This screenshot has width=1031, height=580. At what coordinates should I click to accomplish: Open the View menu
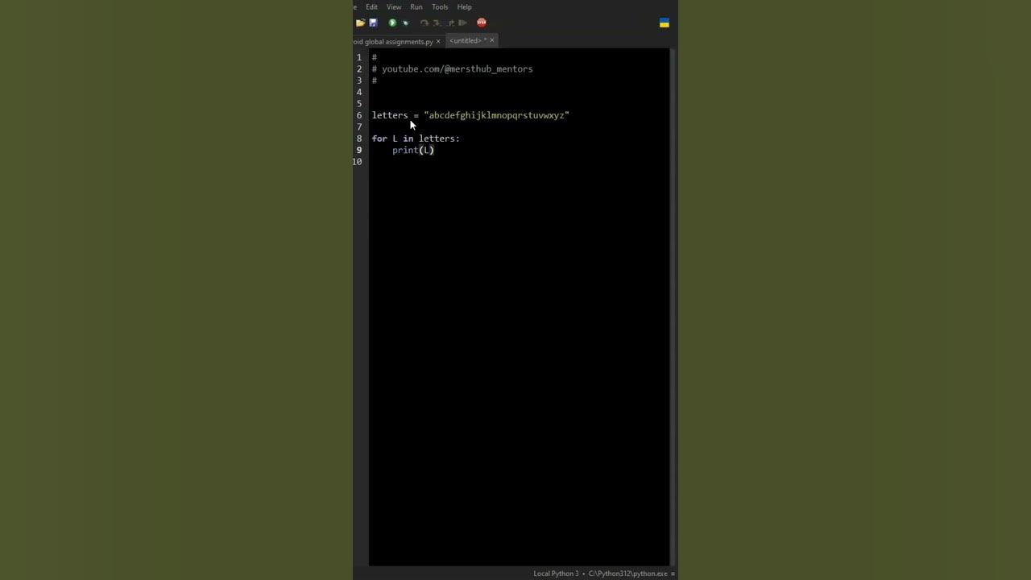394,7
